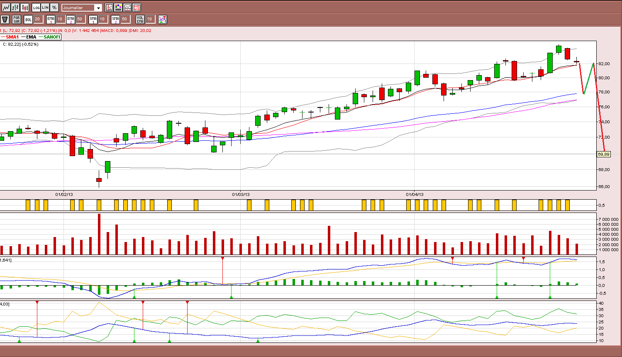Click the 01/03/13 date label

(241, 194)
